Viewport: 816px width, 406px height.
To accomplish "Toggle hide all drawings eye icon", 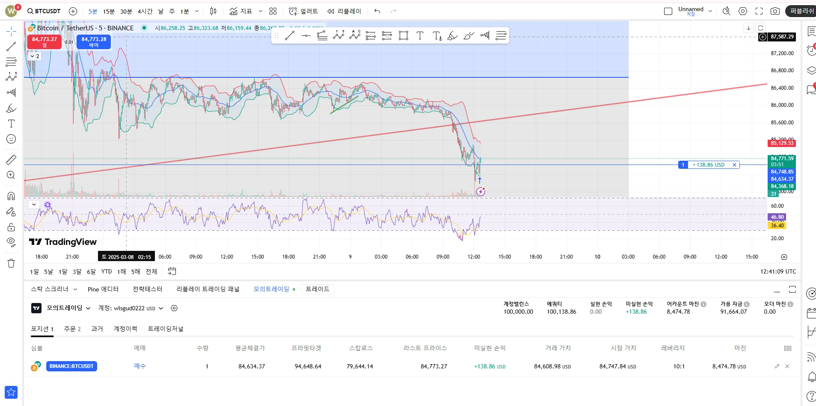I will pos(11,242).
